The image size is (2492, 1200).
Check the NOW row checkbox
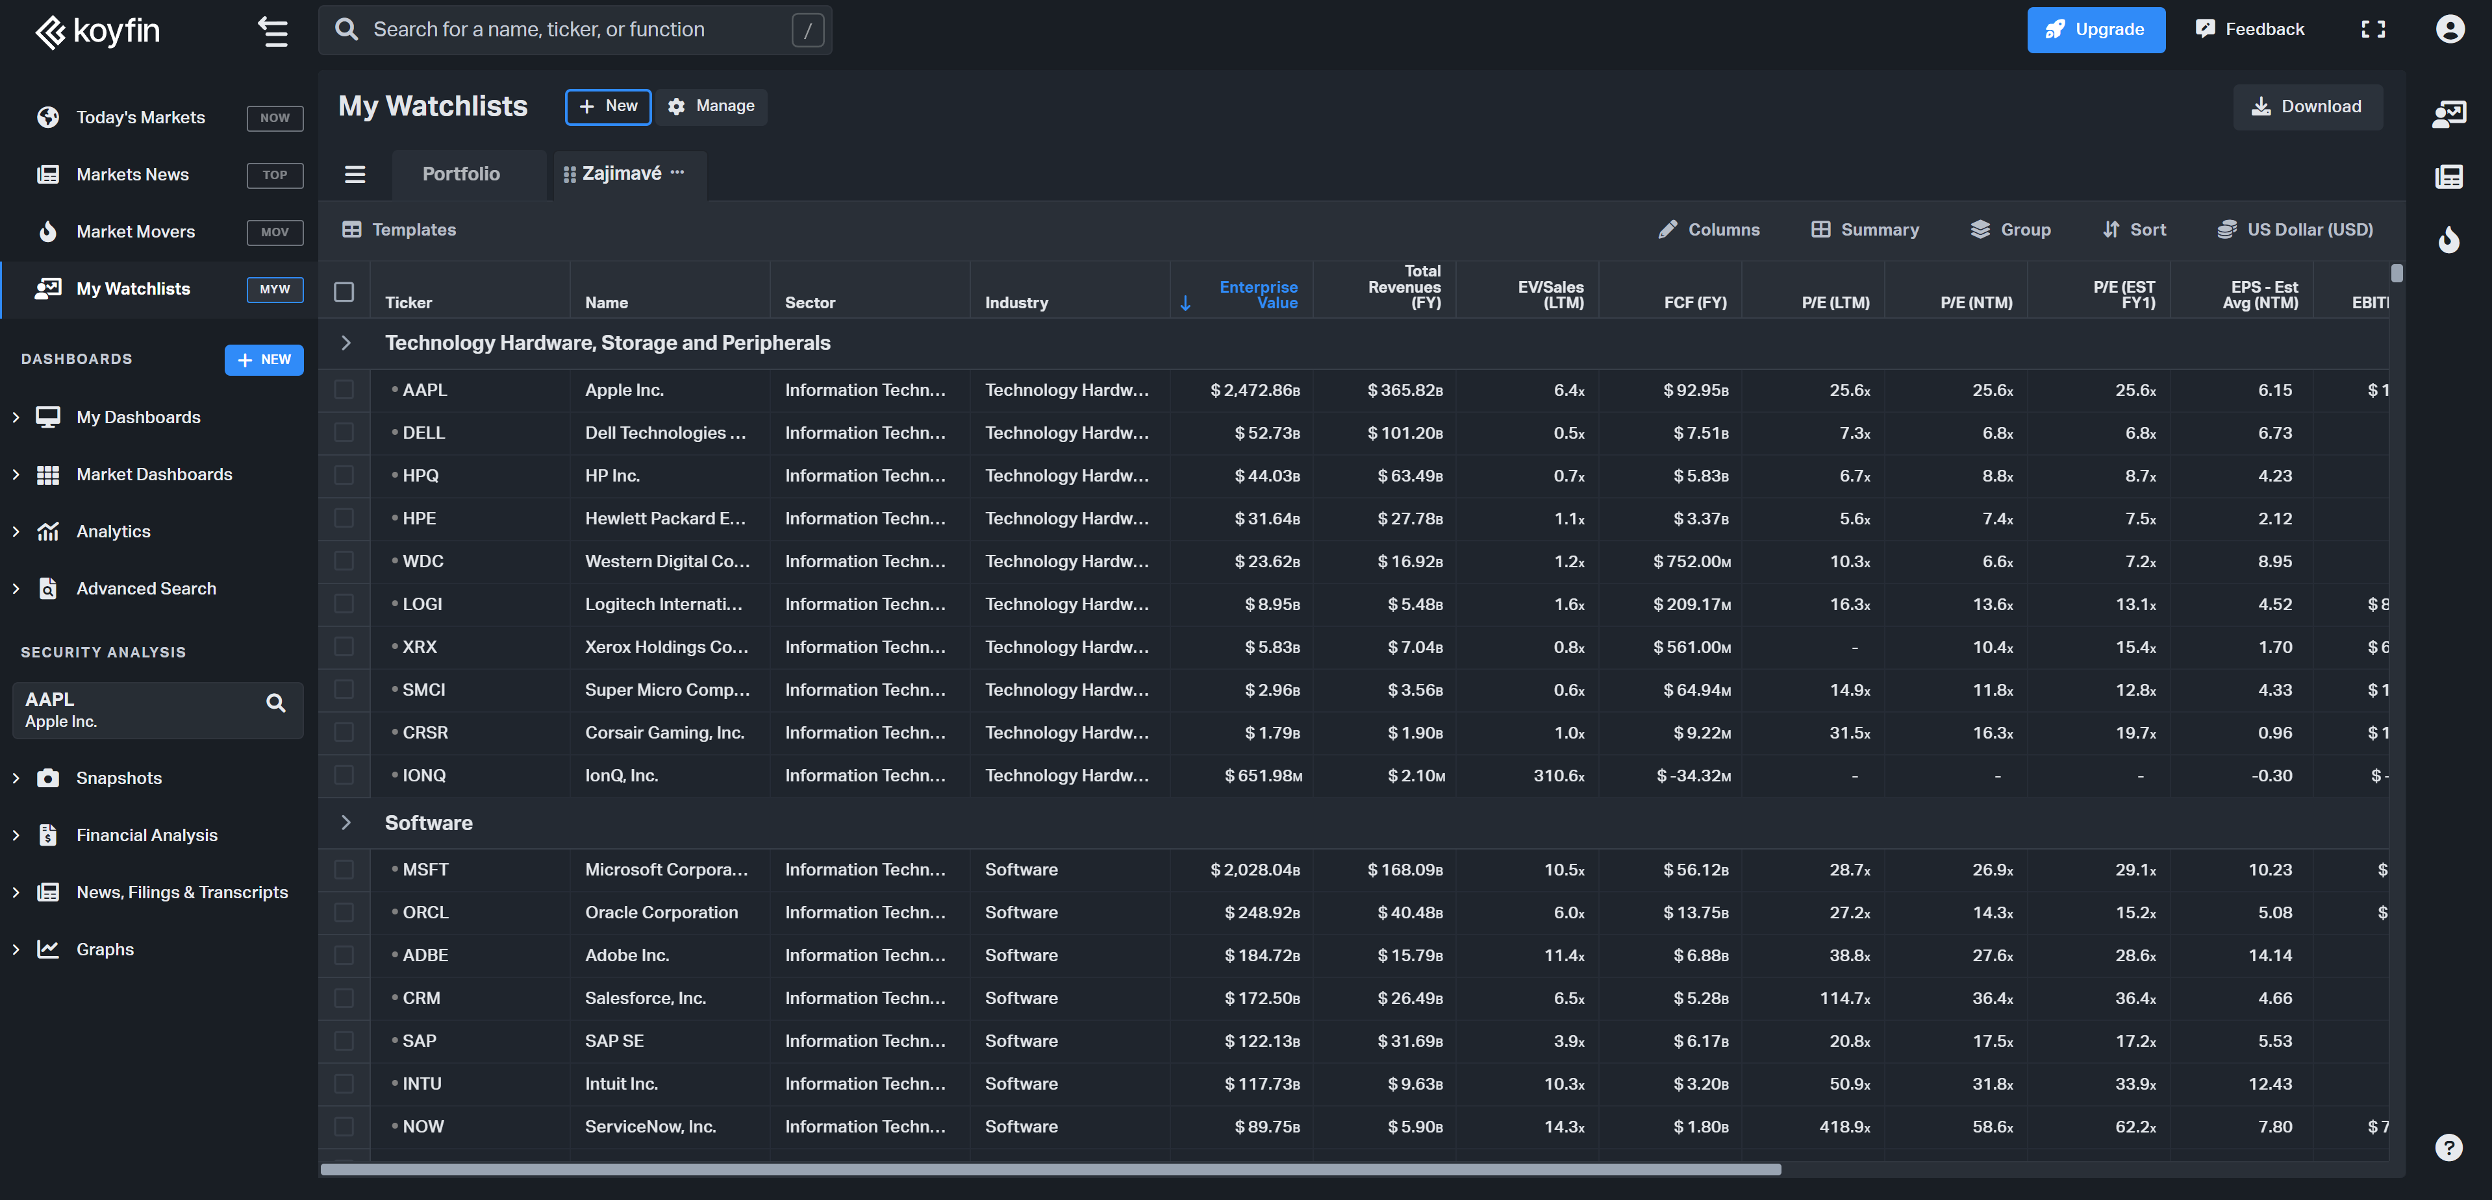click(344, 1127)
